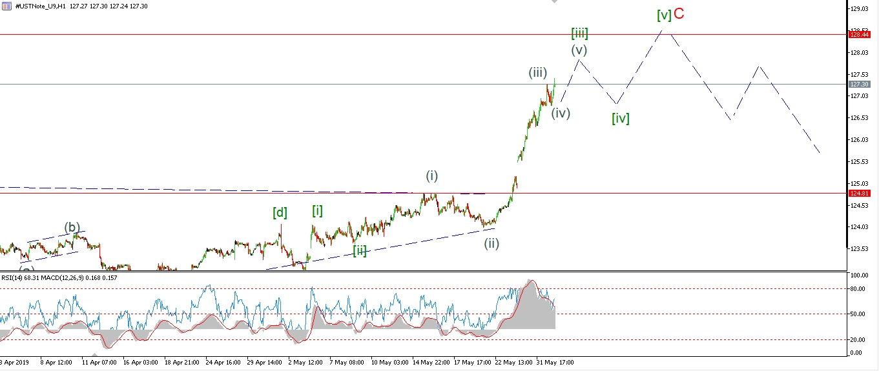
Task: Click the #USTNote_U9,H1 chart title text
Action: (x=41, y=5)
